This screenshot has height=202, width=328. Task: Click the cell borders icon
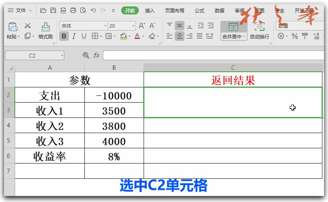(x=95, y=36)
